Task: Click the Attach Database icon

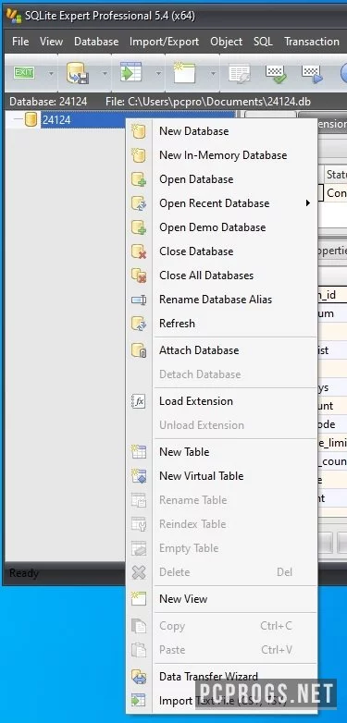Action: coord(139,350)
